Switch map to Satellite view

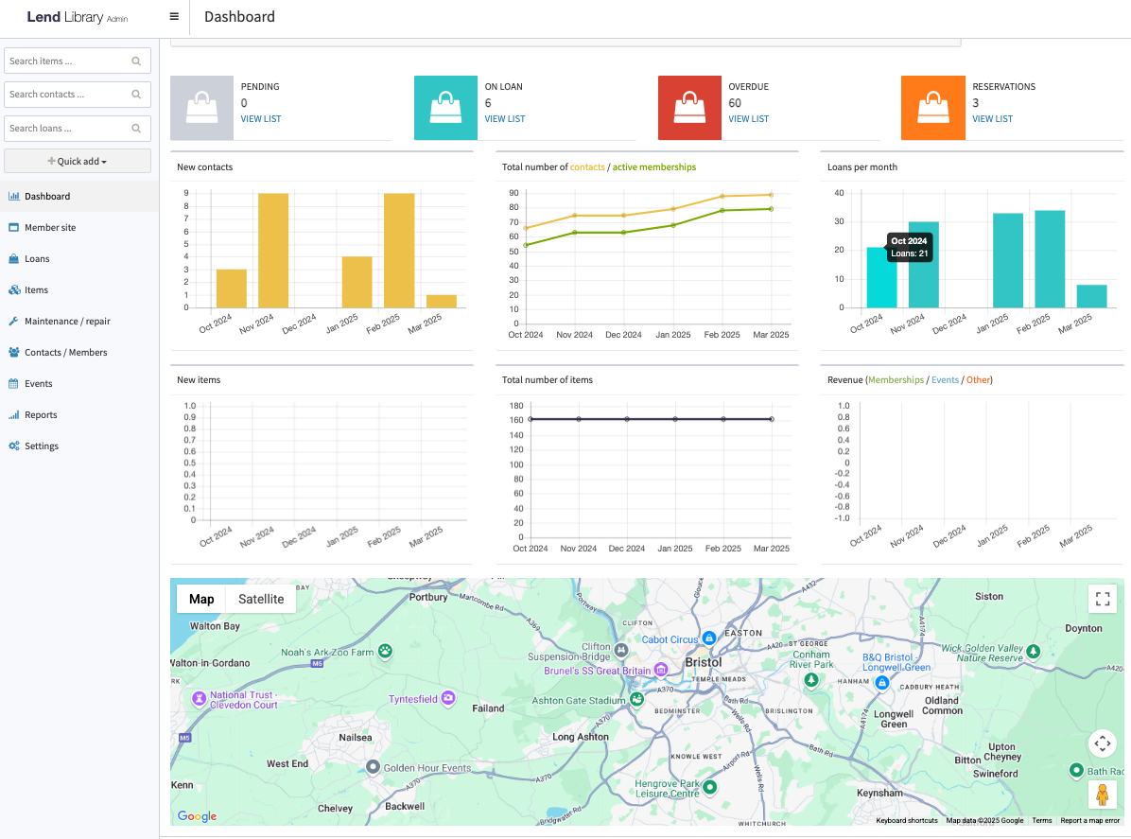261,599
